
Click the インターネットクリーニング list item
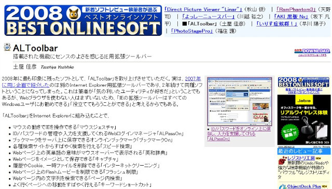(x=86, y=165)
